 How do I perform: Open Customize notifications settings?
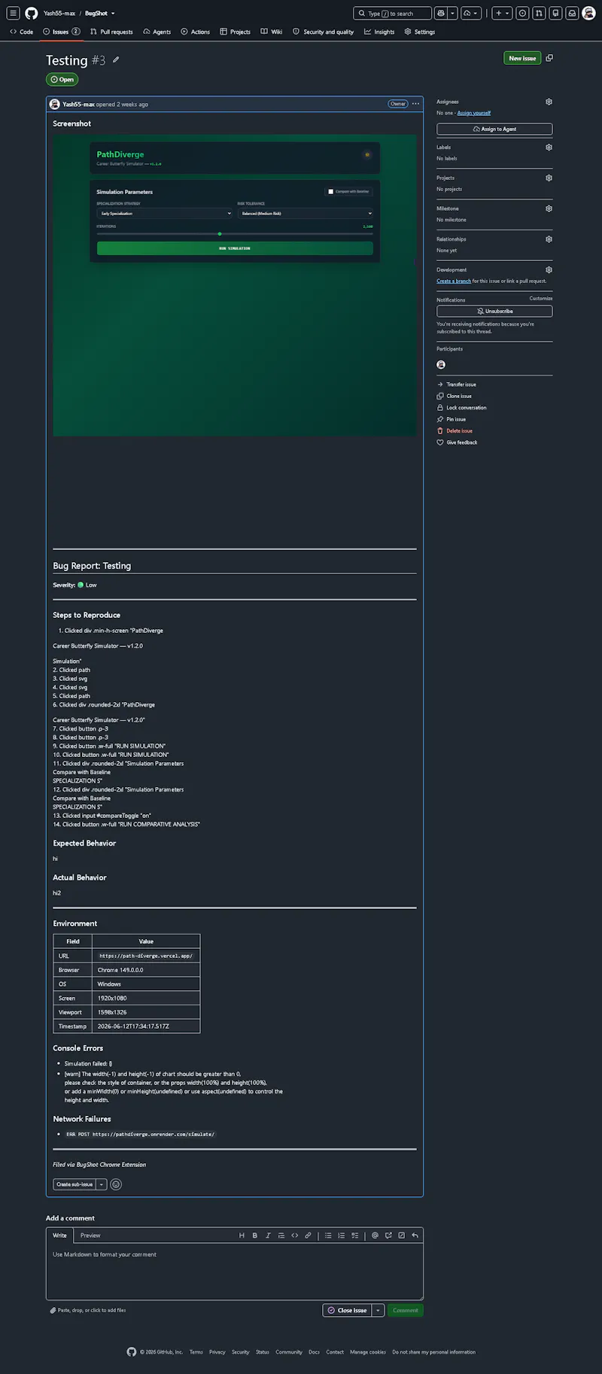(x=541, y=299)
